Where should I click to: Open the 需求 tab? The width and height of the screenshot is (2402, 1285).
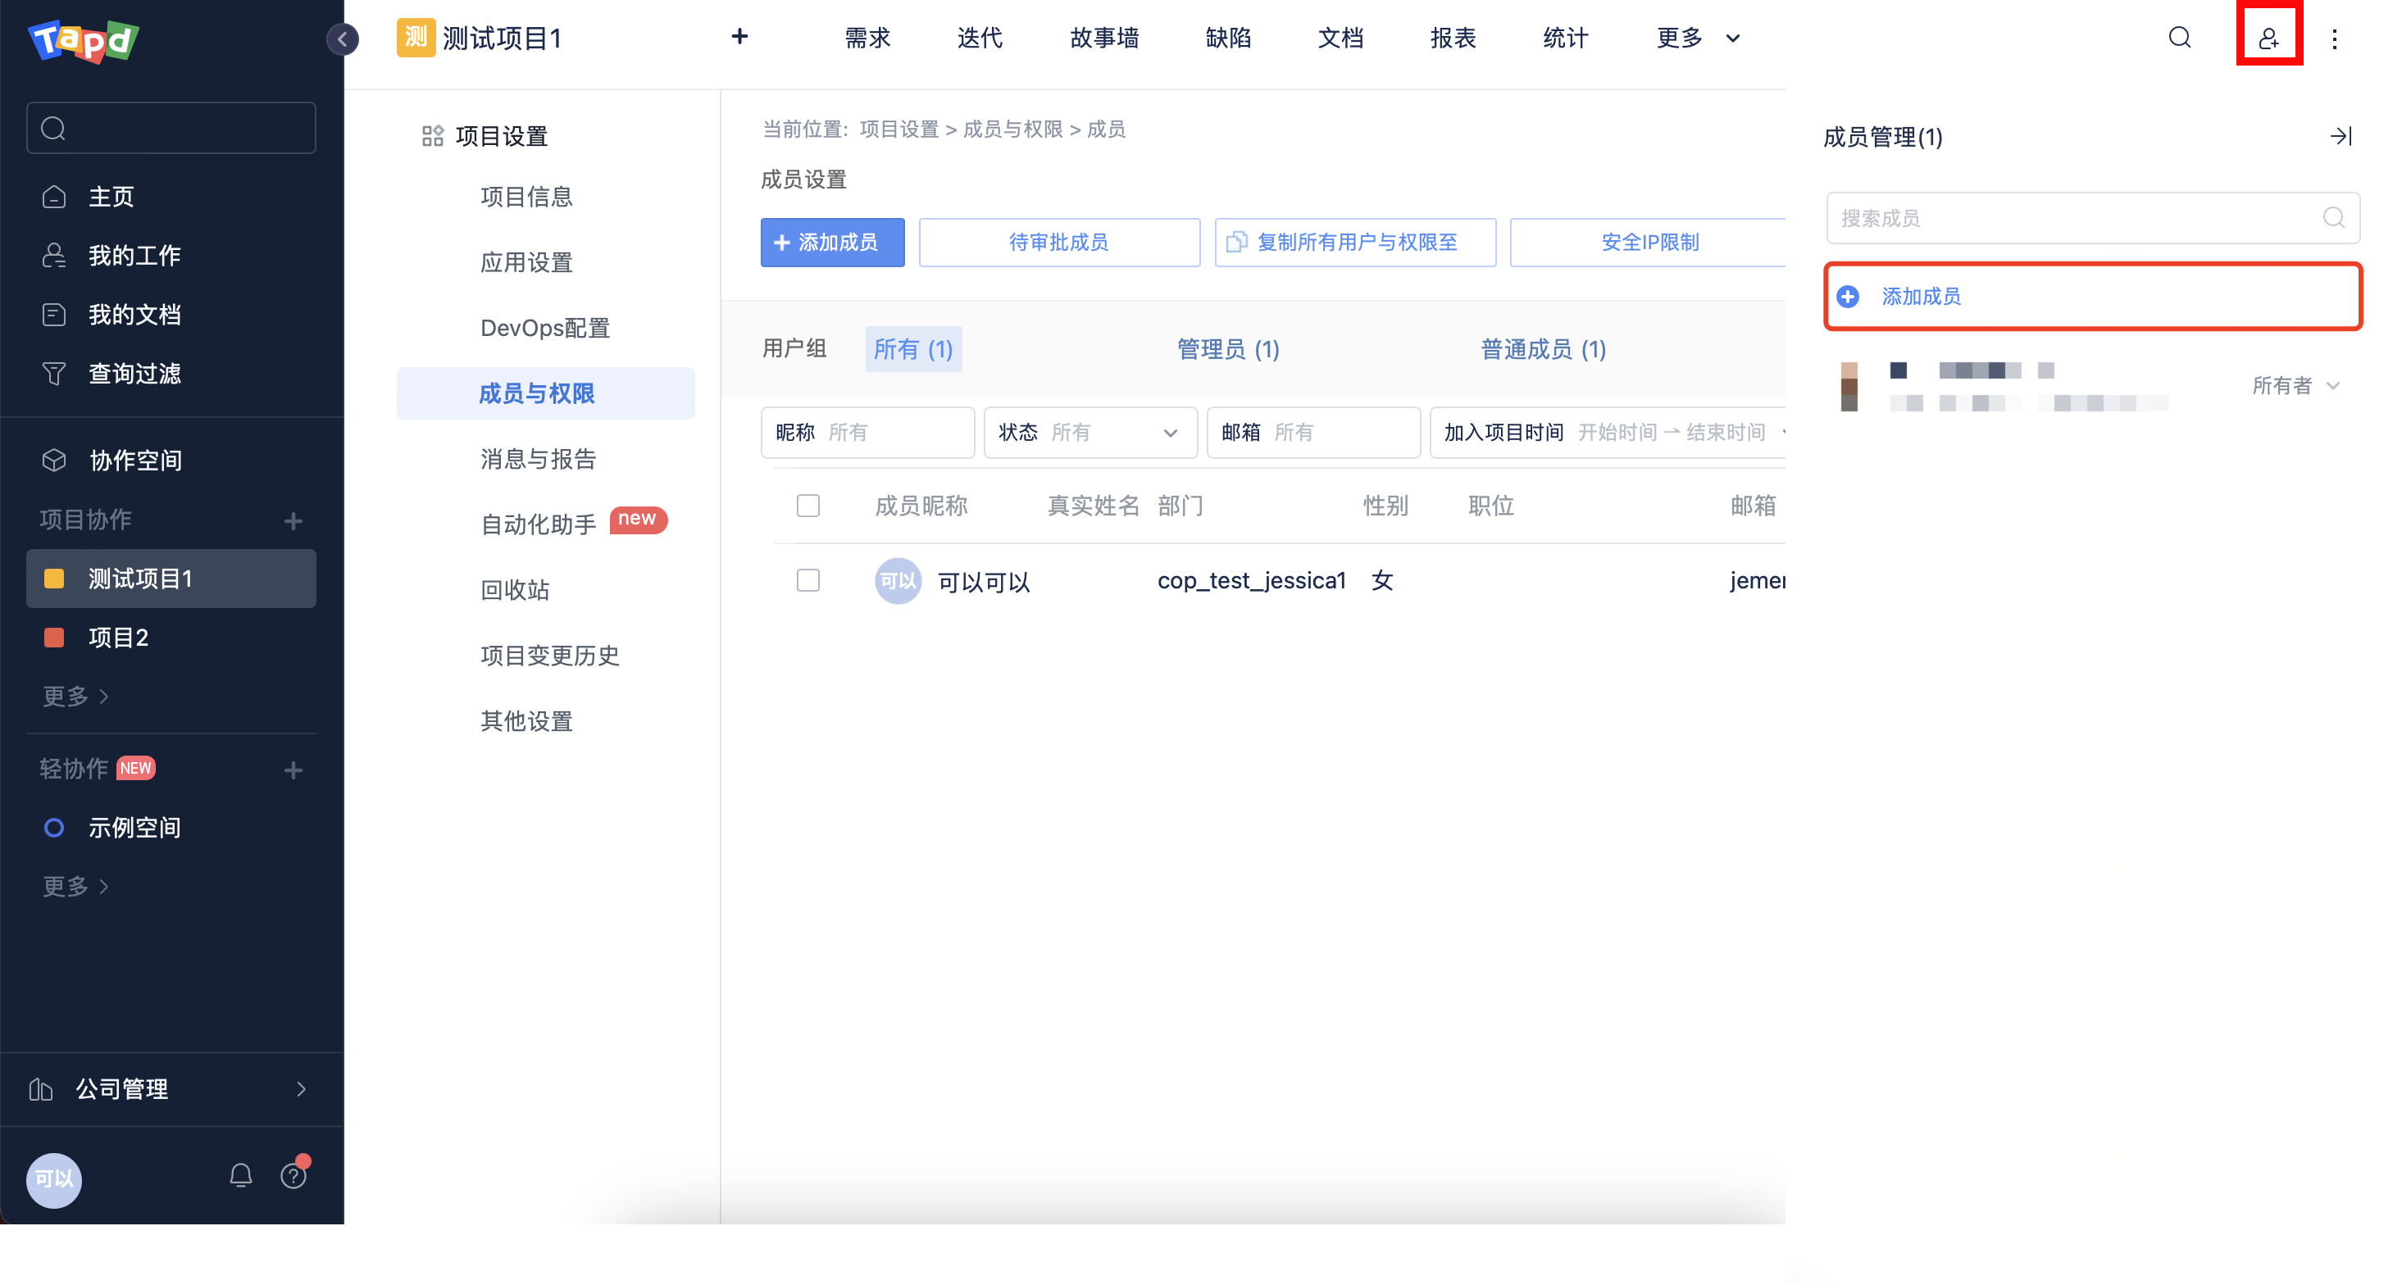(x=867, y=37)
